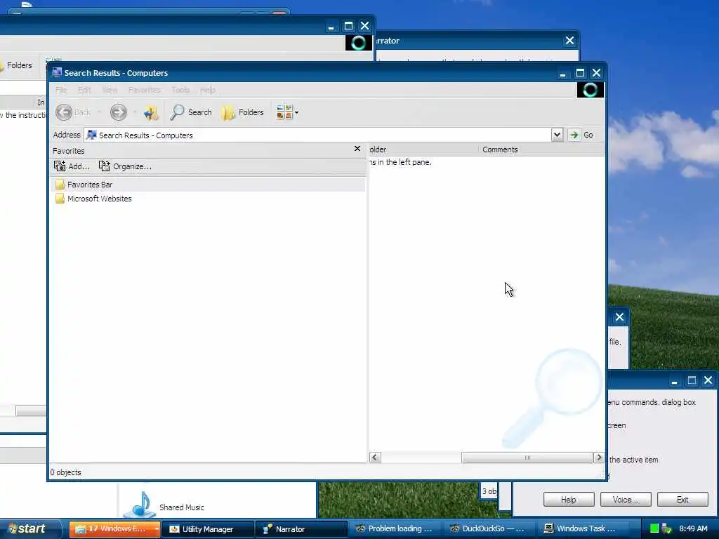Click the clock showing 8:49 AM
Viewport: 719px width, 539px height.
[693, 528]
